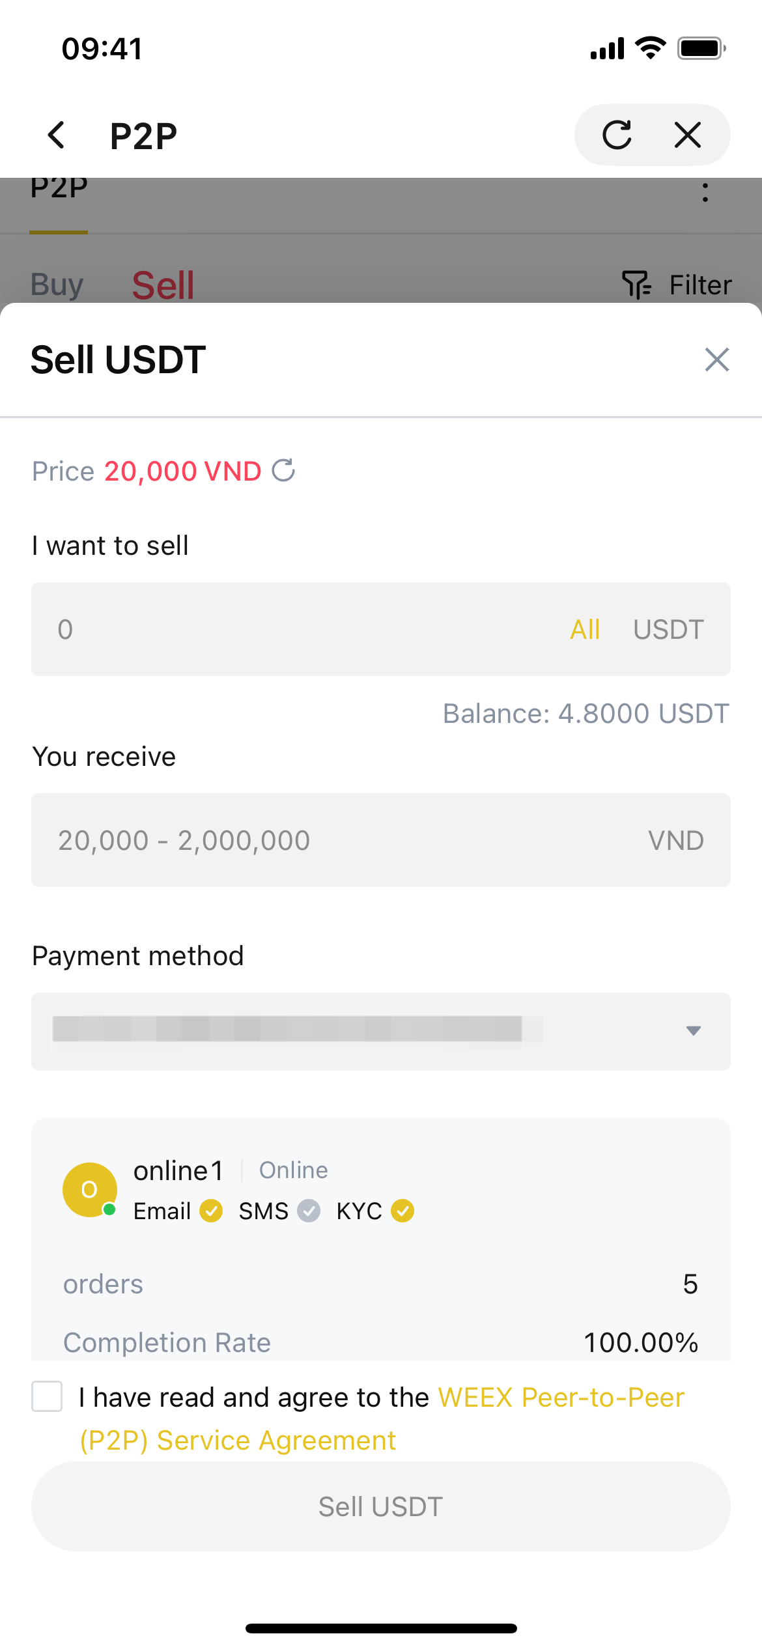This screenshot has height=1649, width=762.
Task: Open the blurred payment method selector
Action: (x=287, y=1030)
